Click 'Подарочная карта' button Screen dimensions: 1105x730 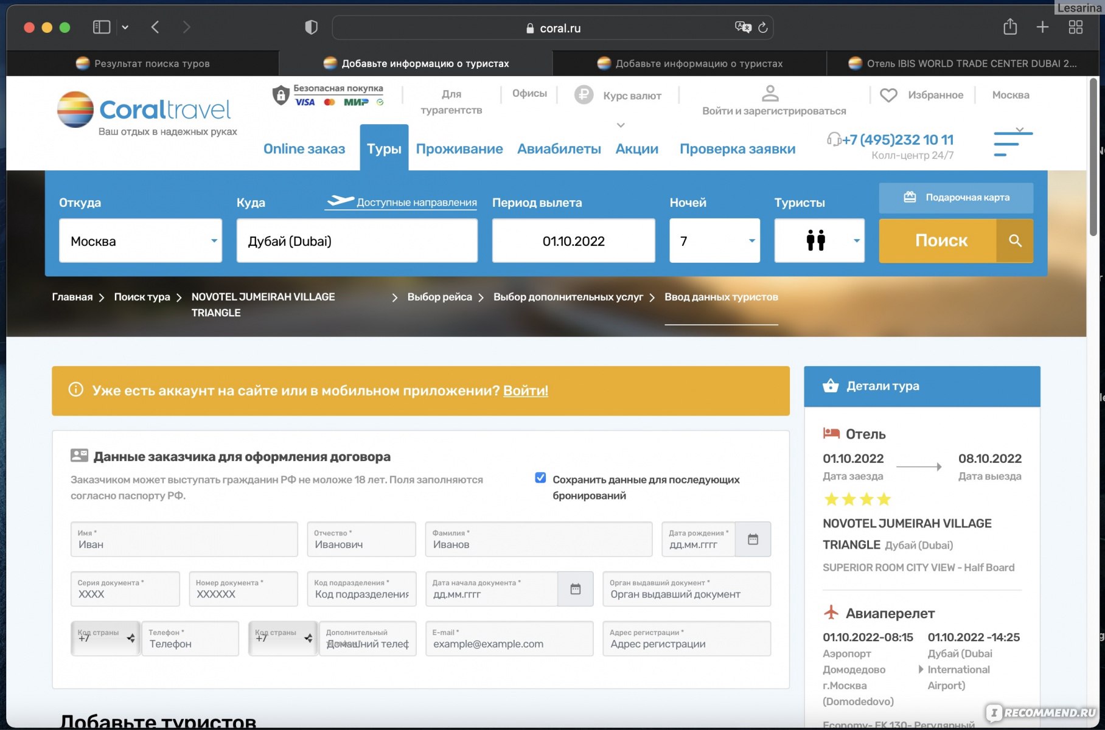[x=957, y=198]
